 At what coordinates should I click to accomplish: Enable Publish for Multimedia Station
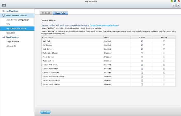point(142,53)
